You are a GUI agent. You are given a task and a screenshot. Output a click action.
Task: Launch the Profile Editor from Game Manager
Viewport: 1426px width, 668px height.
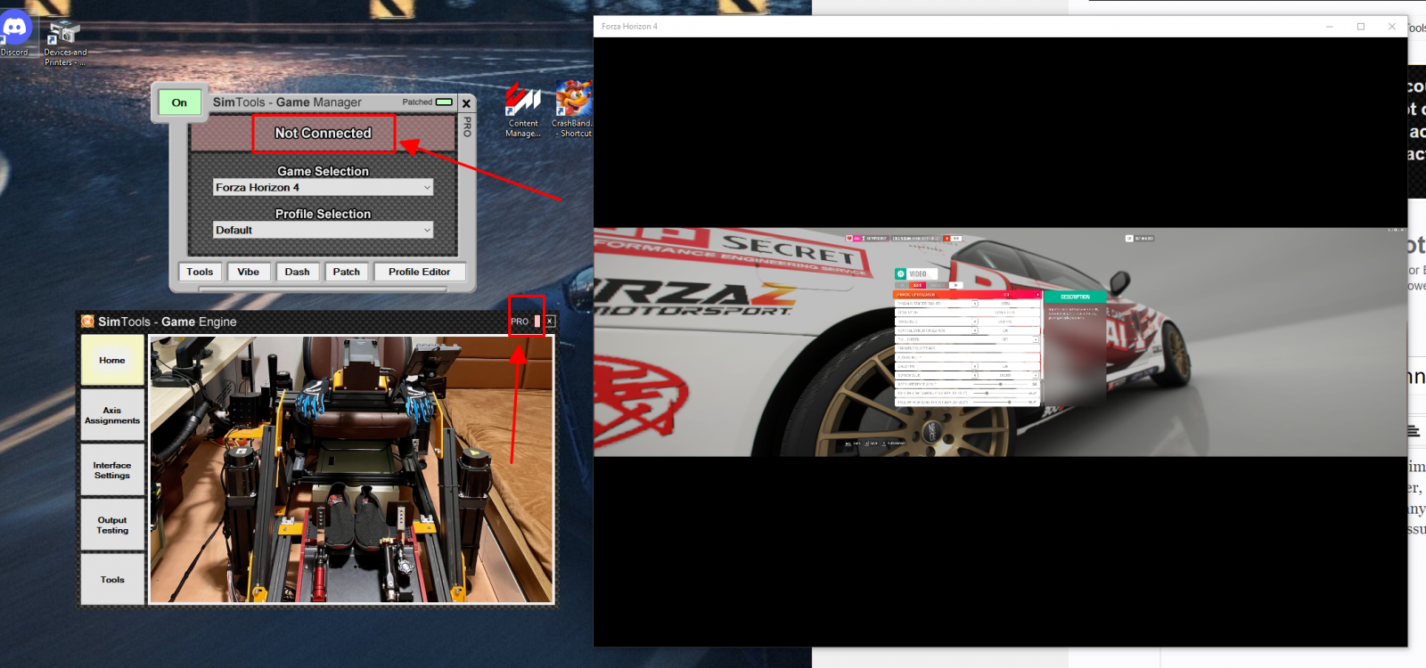pyautogui.click(x=420, y=272)
